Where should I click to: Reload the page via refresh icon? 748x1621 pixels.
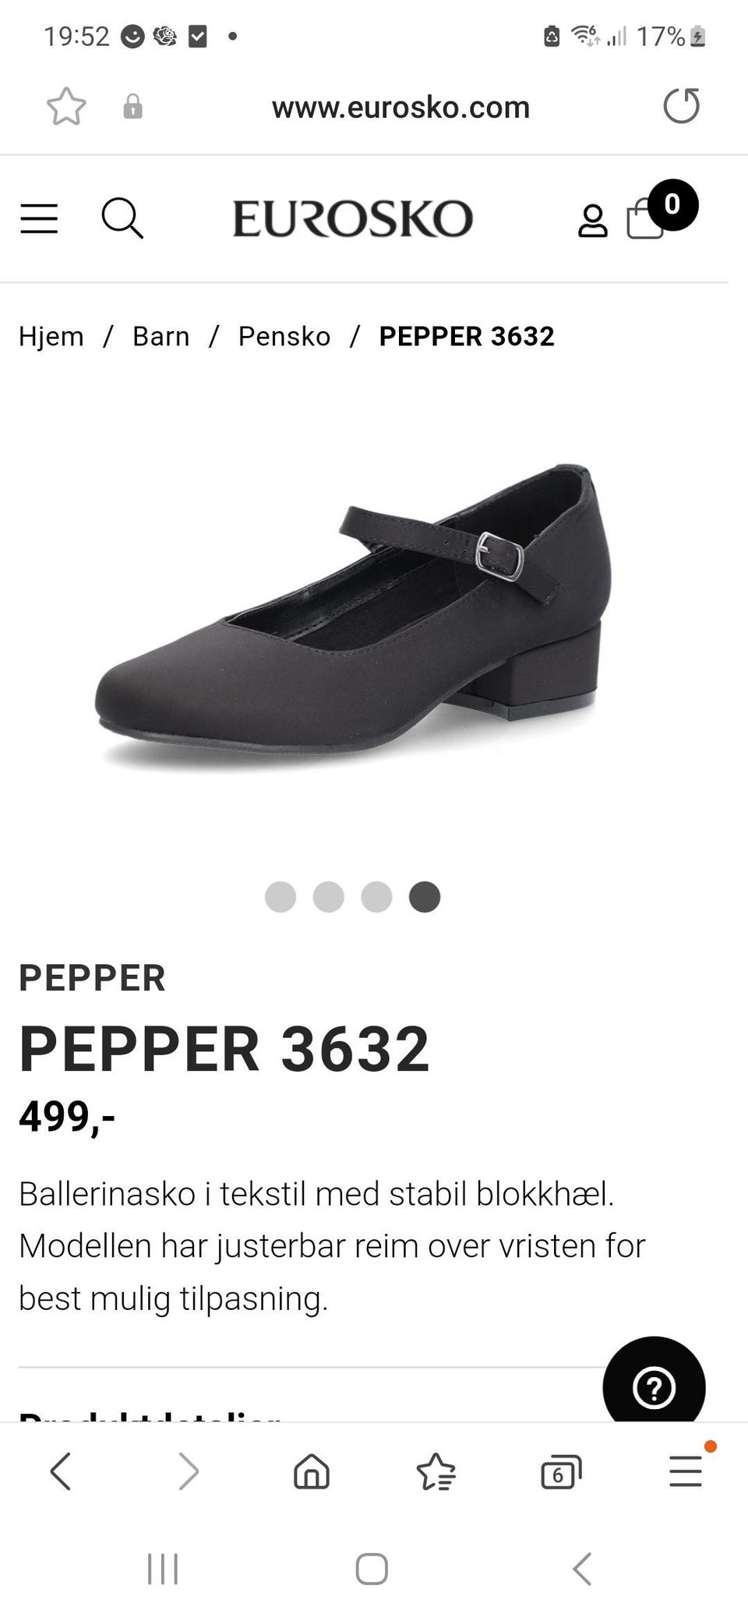coord(682,106)
